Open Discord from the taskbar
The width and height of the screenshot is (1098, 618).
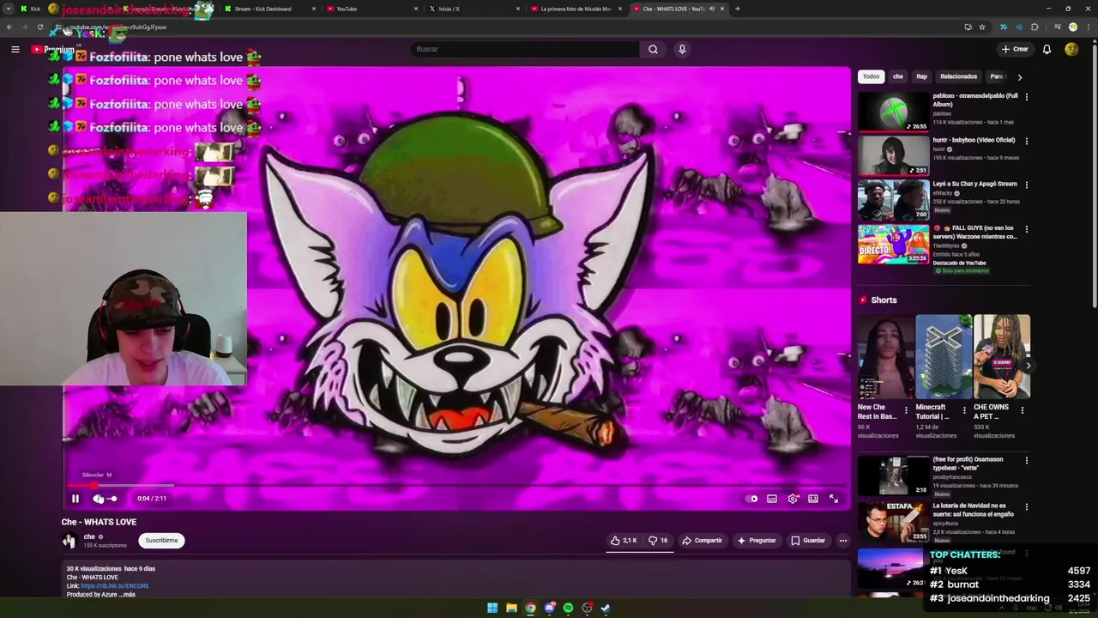coord(549,608)
